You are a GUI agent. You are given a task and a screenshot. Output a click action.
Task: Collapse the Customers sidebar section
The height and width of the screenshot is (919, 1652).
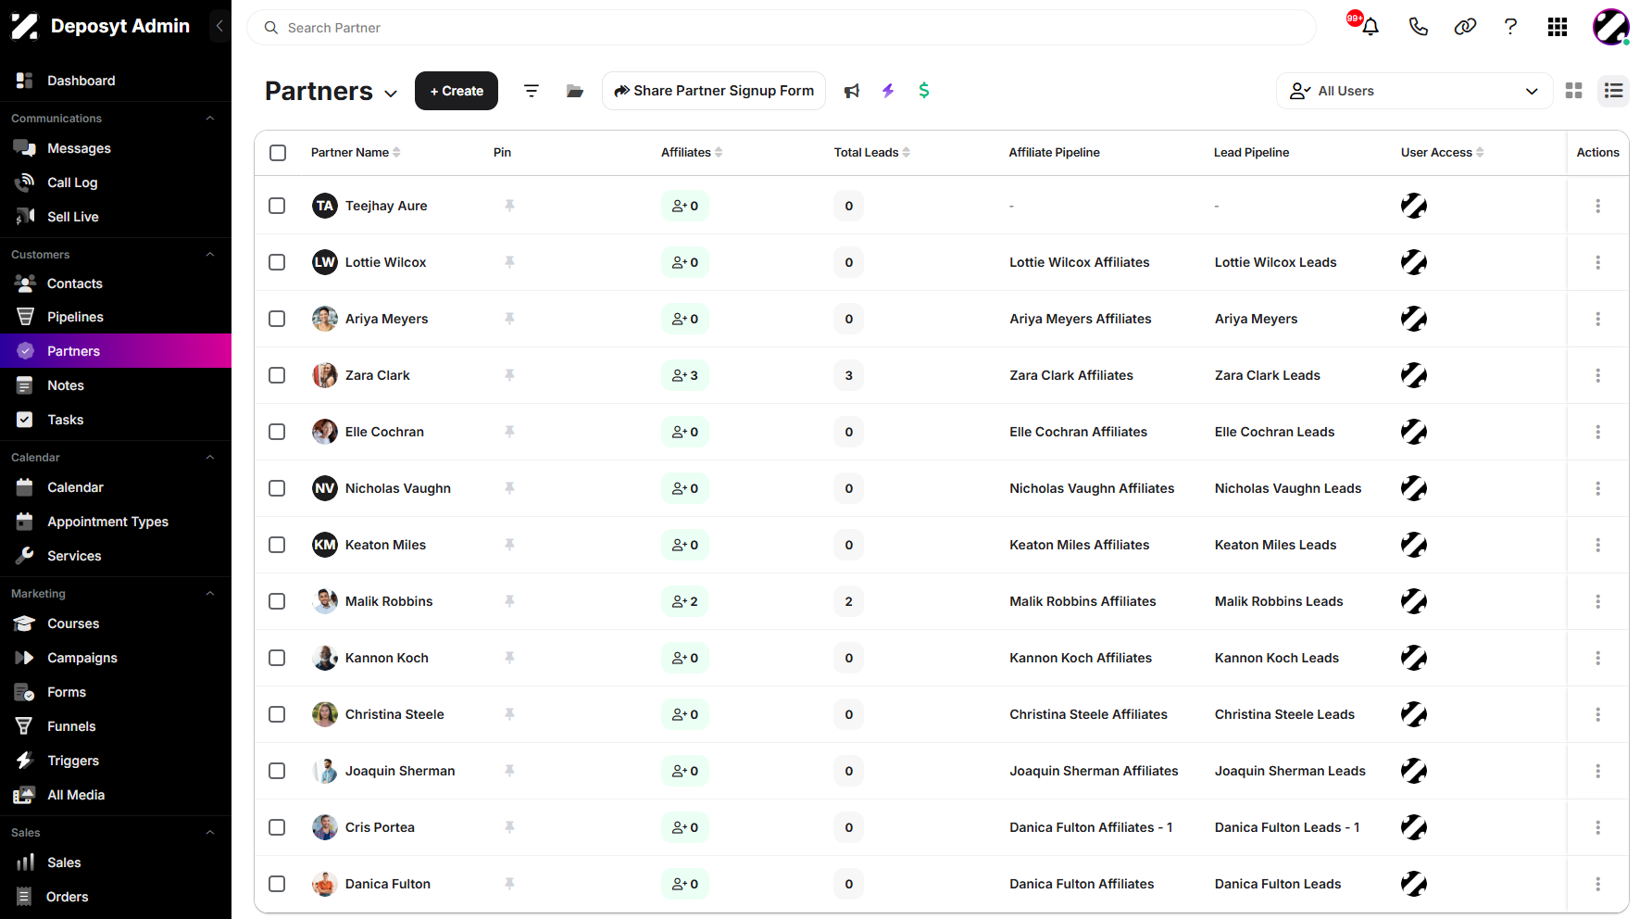pyautogui.click(x=210, y=255)
